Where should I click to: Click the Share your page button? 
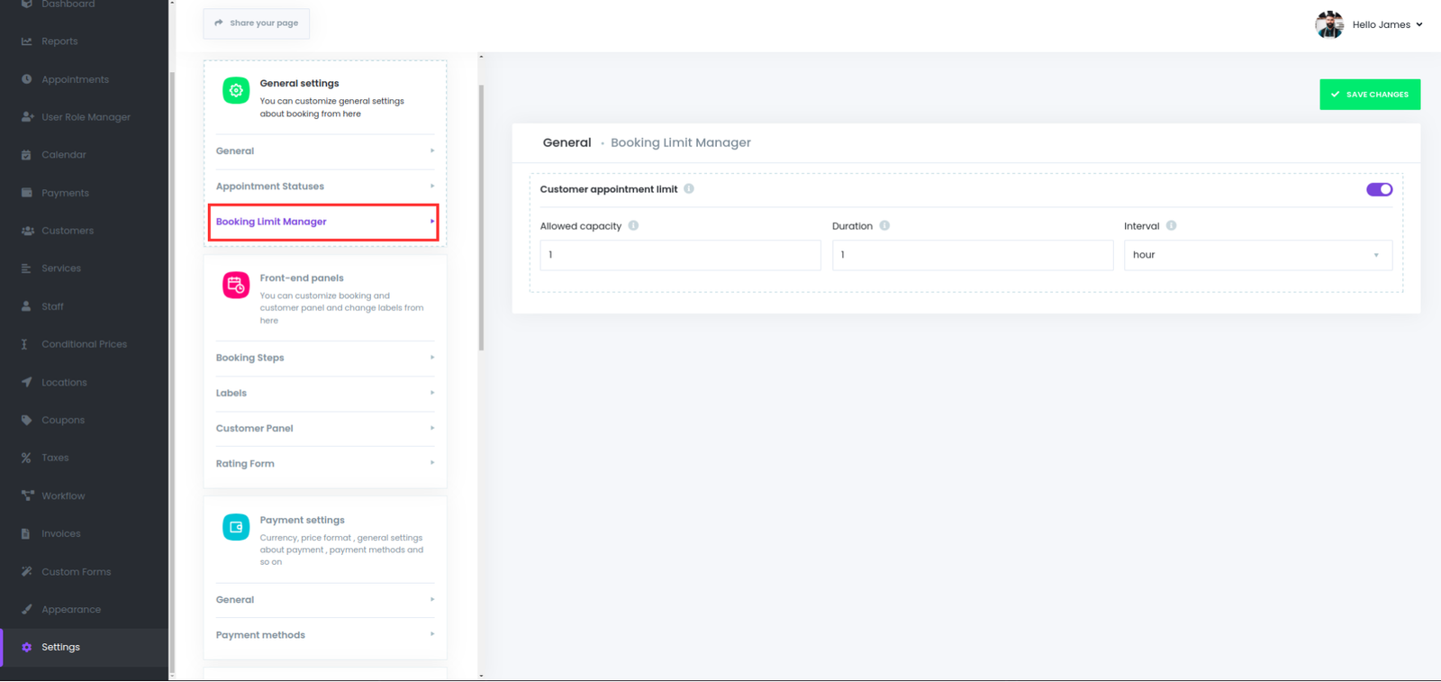coord(257,23)
